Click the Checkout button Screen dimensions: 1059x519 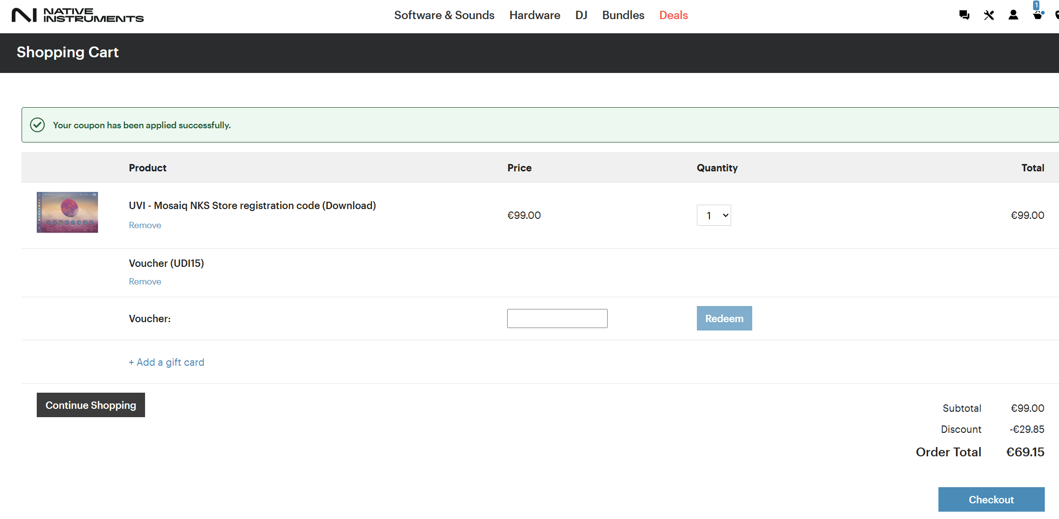point(991,499)
